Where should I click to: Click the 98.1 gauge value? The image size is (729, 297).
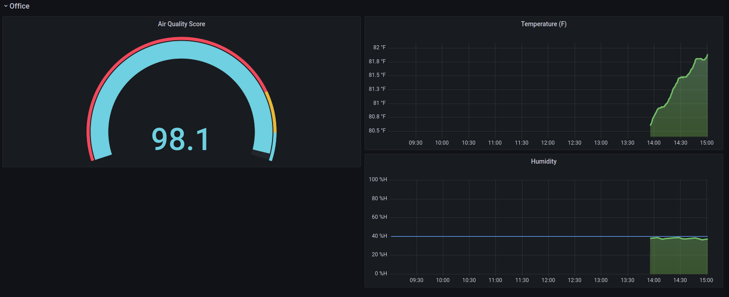(181, 139)
